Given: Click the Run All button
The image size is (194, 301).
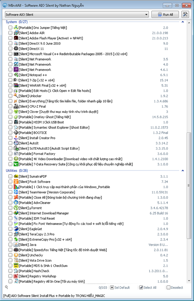Looking at the screenshot, I should click(165, 14).
